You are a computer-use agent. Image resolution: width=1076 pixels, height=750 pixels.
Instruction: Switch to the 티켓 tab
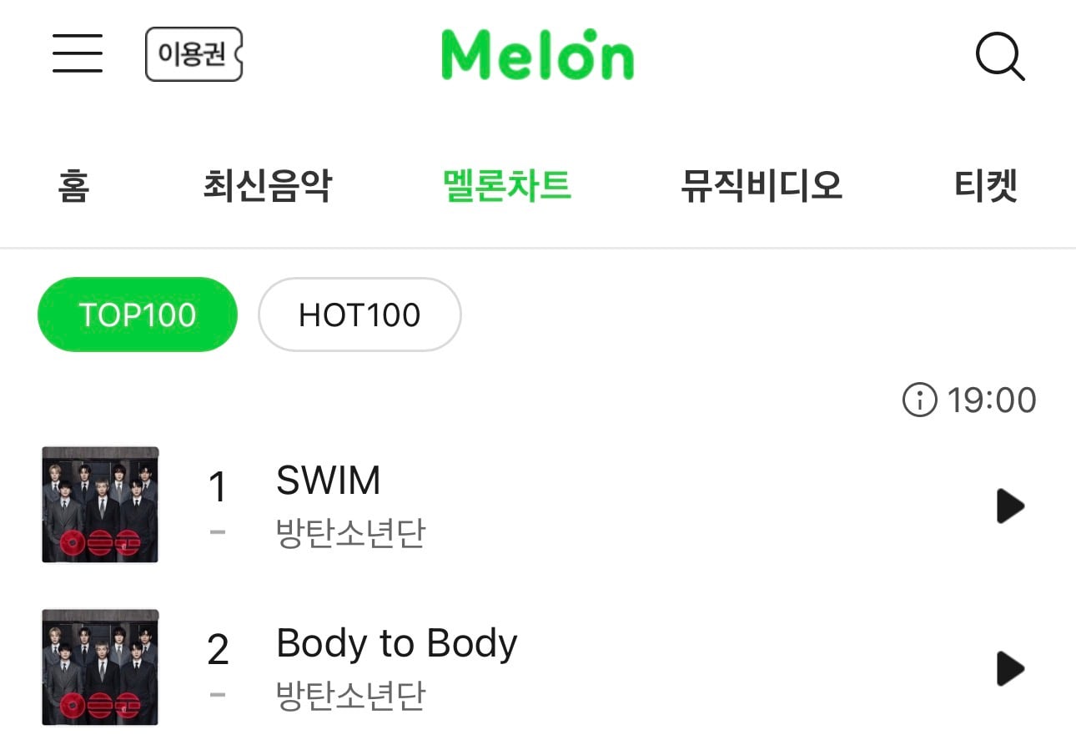tap(986, 184)
